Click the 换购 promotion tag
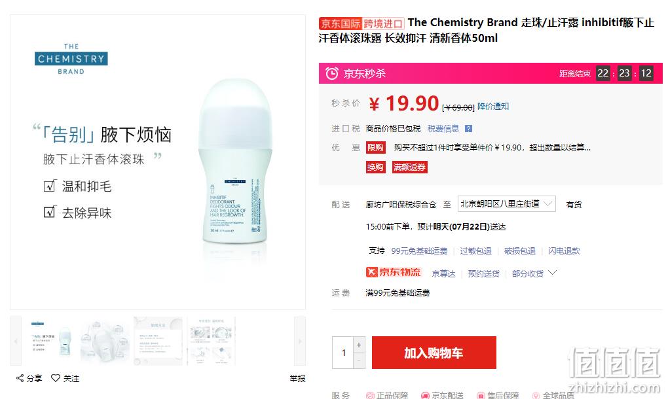The width and height of the screenshot is (666, 399). pyautogui.click(x=375, y=167)
